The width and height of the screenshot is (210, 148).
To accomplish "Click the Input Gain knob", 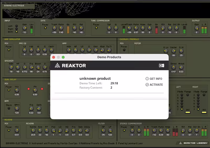I will [25, 28].
